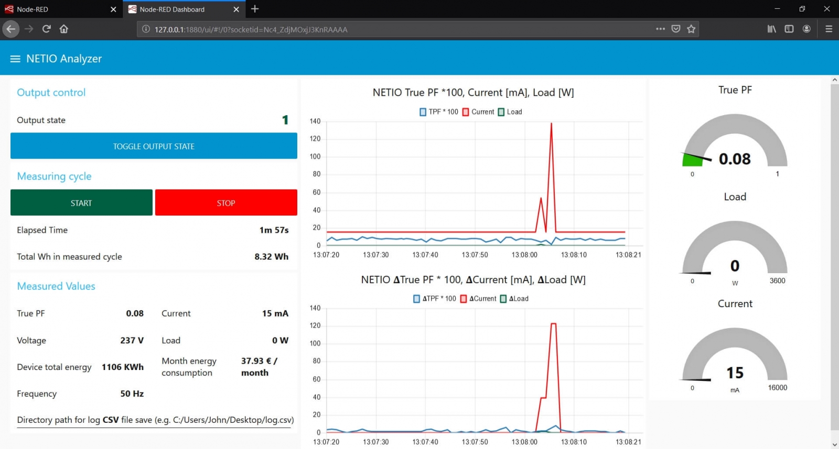Bookmark this page with star icon

[691, 29]
